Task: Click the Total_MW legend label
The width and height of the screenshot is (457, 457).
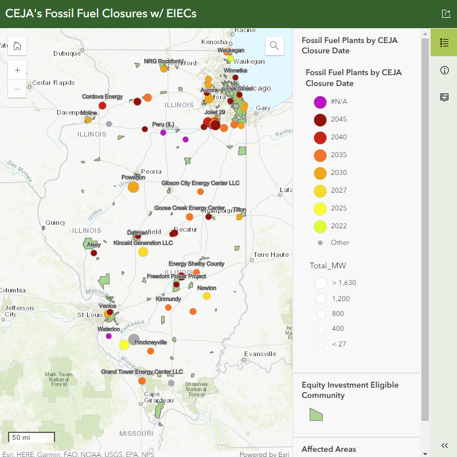Action: (x=327, y=265)
